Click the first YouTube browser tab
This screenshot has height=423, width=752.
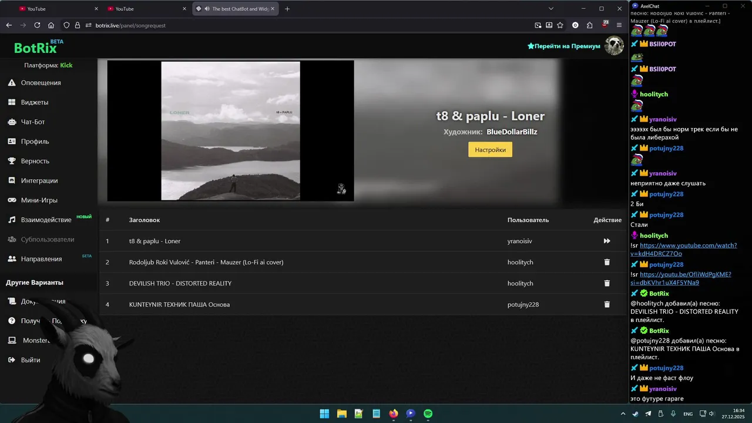point(57,9)
